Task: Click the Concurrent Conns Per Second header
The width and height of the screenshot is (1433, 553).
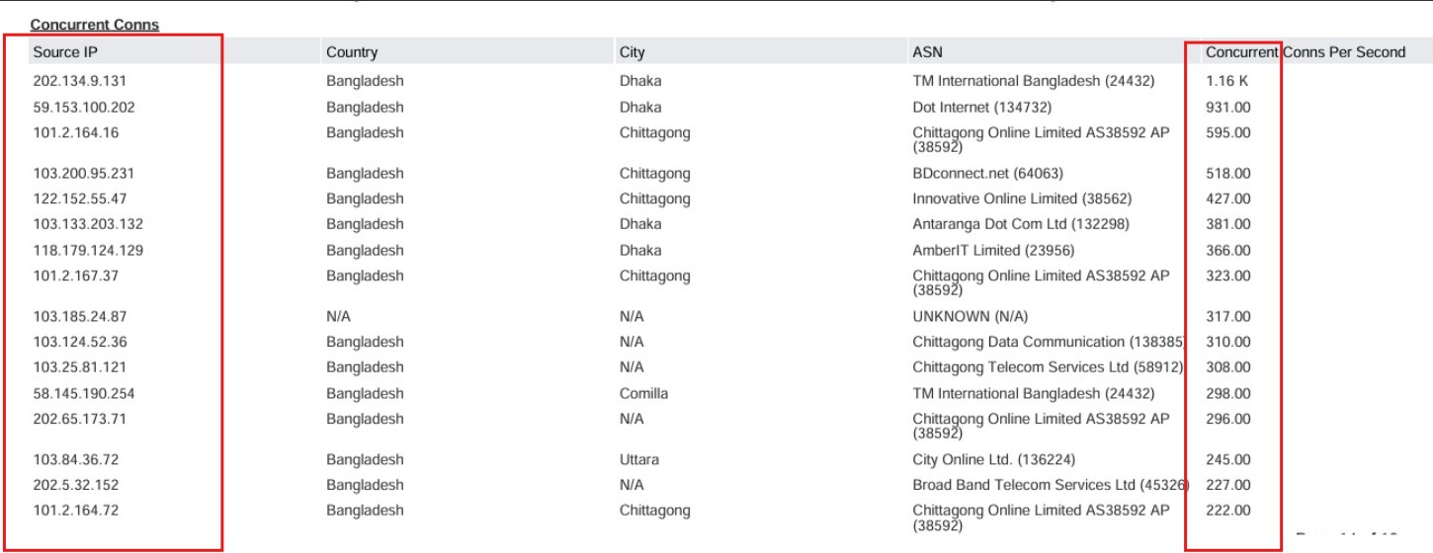Action: coord(1305,52)
